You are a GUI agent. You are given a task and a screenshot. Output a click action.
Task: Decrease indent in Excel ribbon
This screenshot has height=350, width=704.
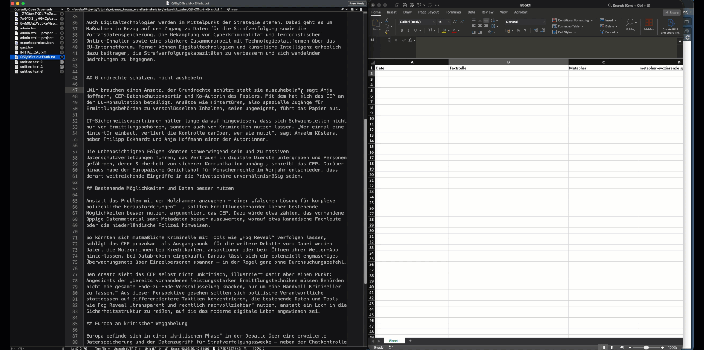(x=473, y=32)
